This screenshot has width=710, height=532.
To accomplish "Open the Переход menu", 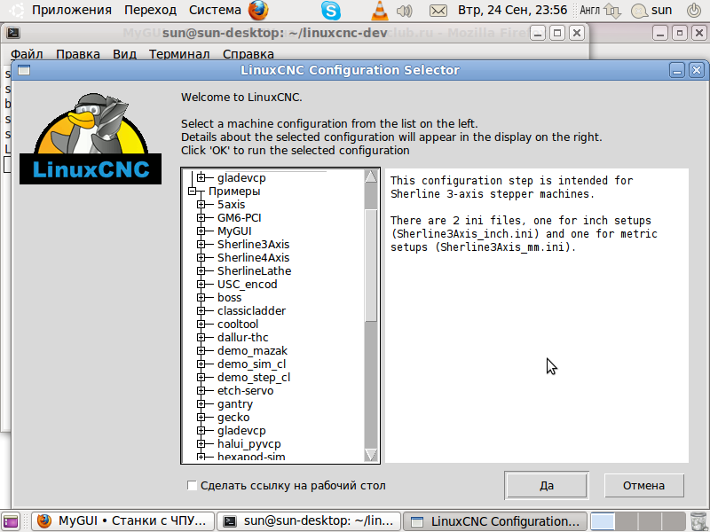I will pos(150,10).
